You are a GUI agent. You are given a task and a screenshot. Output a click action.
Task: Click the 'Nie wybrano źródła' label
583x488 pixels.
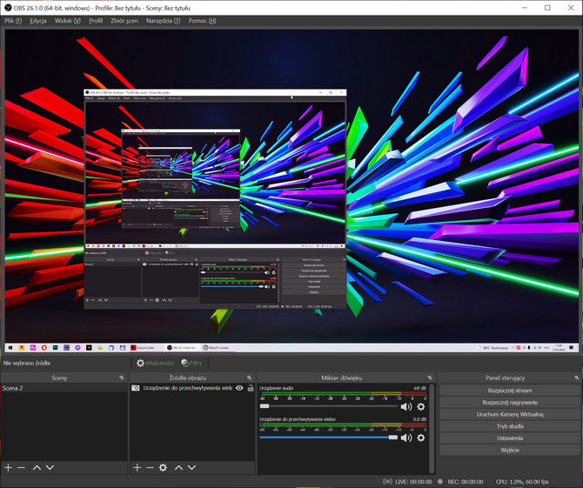coord(27,363)
